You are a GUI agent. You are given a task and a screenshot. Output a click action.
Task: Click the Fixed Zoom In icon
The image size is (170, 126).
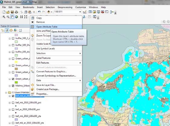click(x=22, y=17)
